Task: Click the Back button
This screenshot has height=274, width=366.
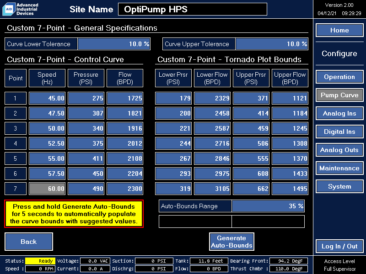Action: click(29, 242)
